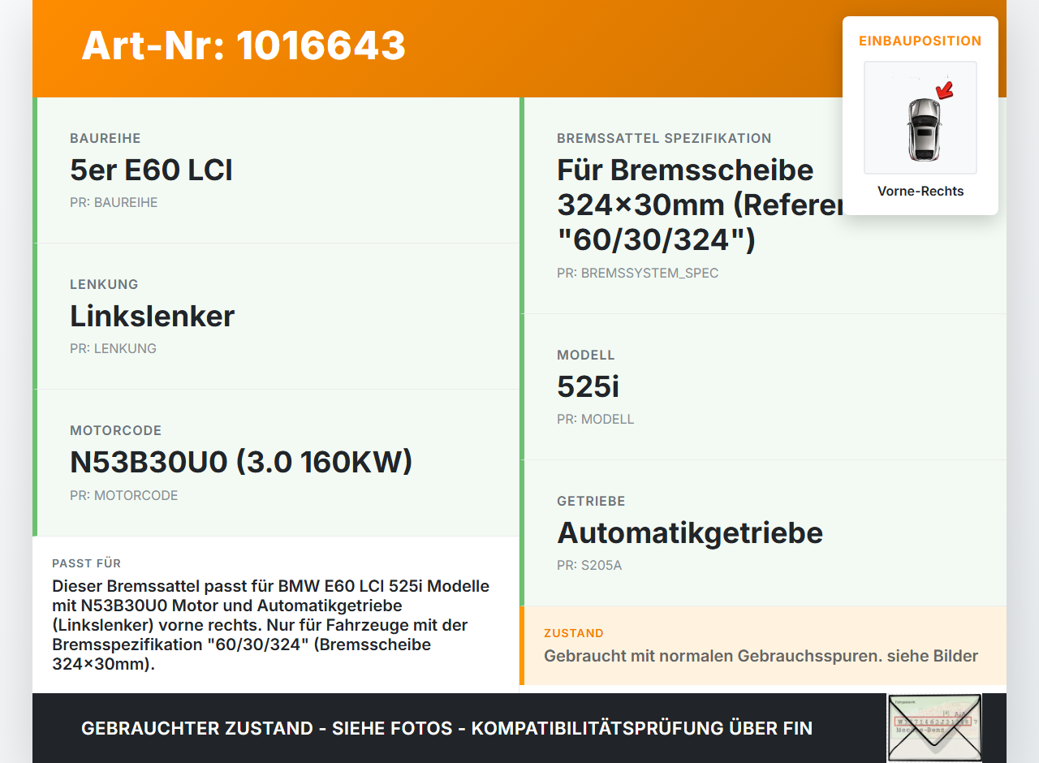Select the Automatikgetriebe value
The height and width of the screenshot is (763, 1039).
(x=690, y=533)
